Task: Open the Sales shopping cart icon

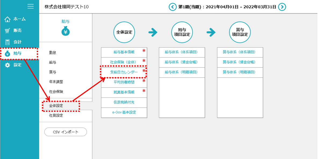Action: click(x=8, y=31)
